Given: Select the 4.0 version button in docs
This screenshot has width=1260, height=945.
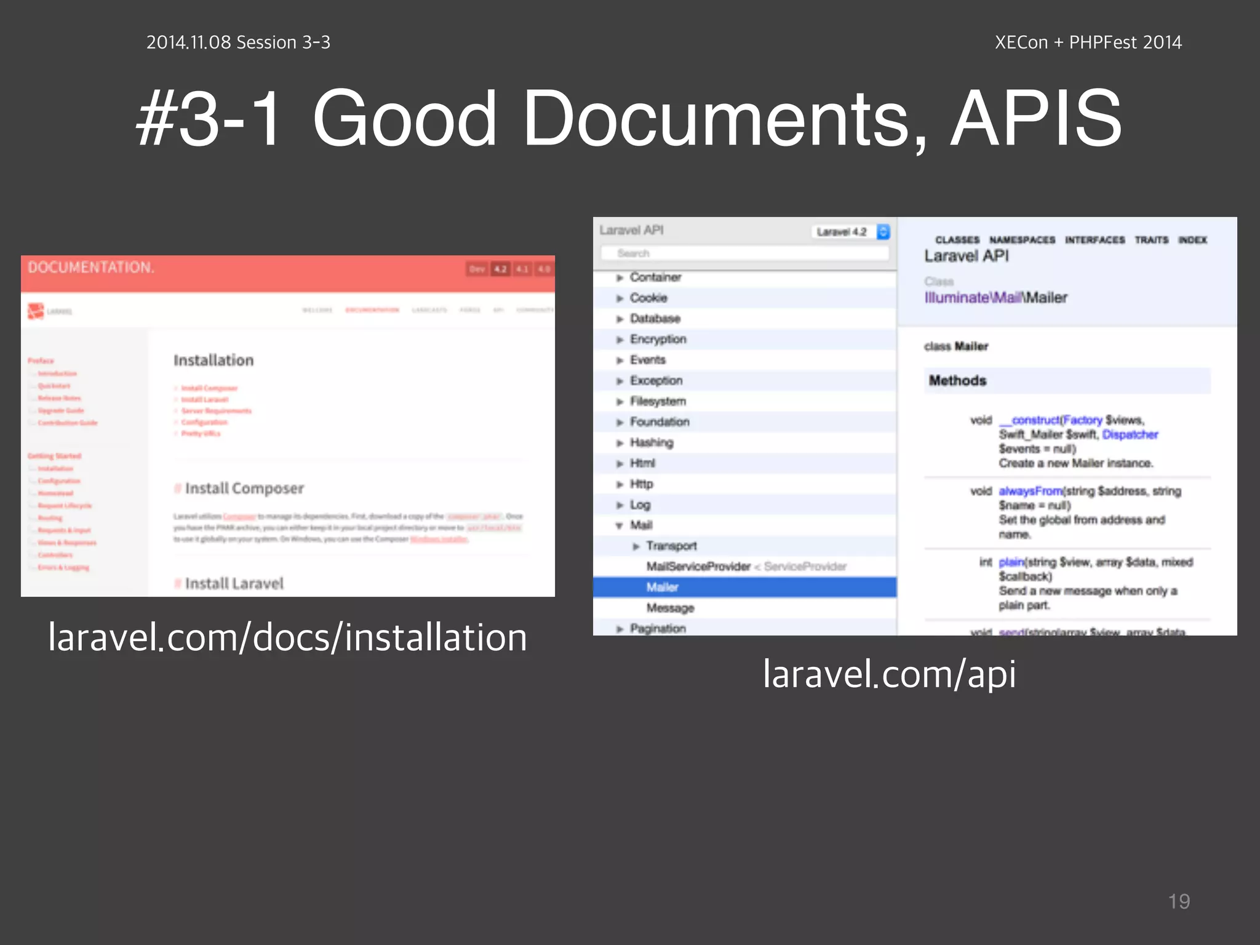Looking at the screenshot, I should [x=544, y=269].
